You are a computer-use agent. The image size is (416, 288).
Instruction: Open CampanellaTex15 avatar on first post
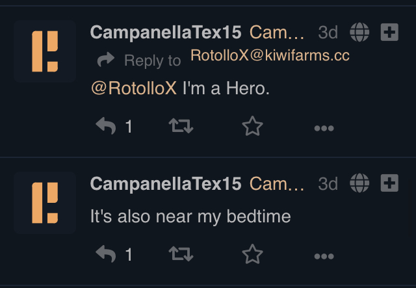[45, 51]
